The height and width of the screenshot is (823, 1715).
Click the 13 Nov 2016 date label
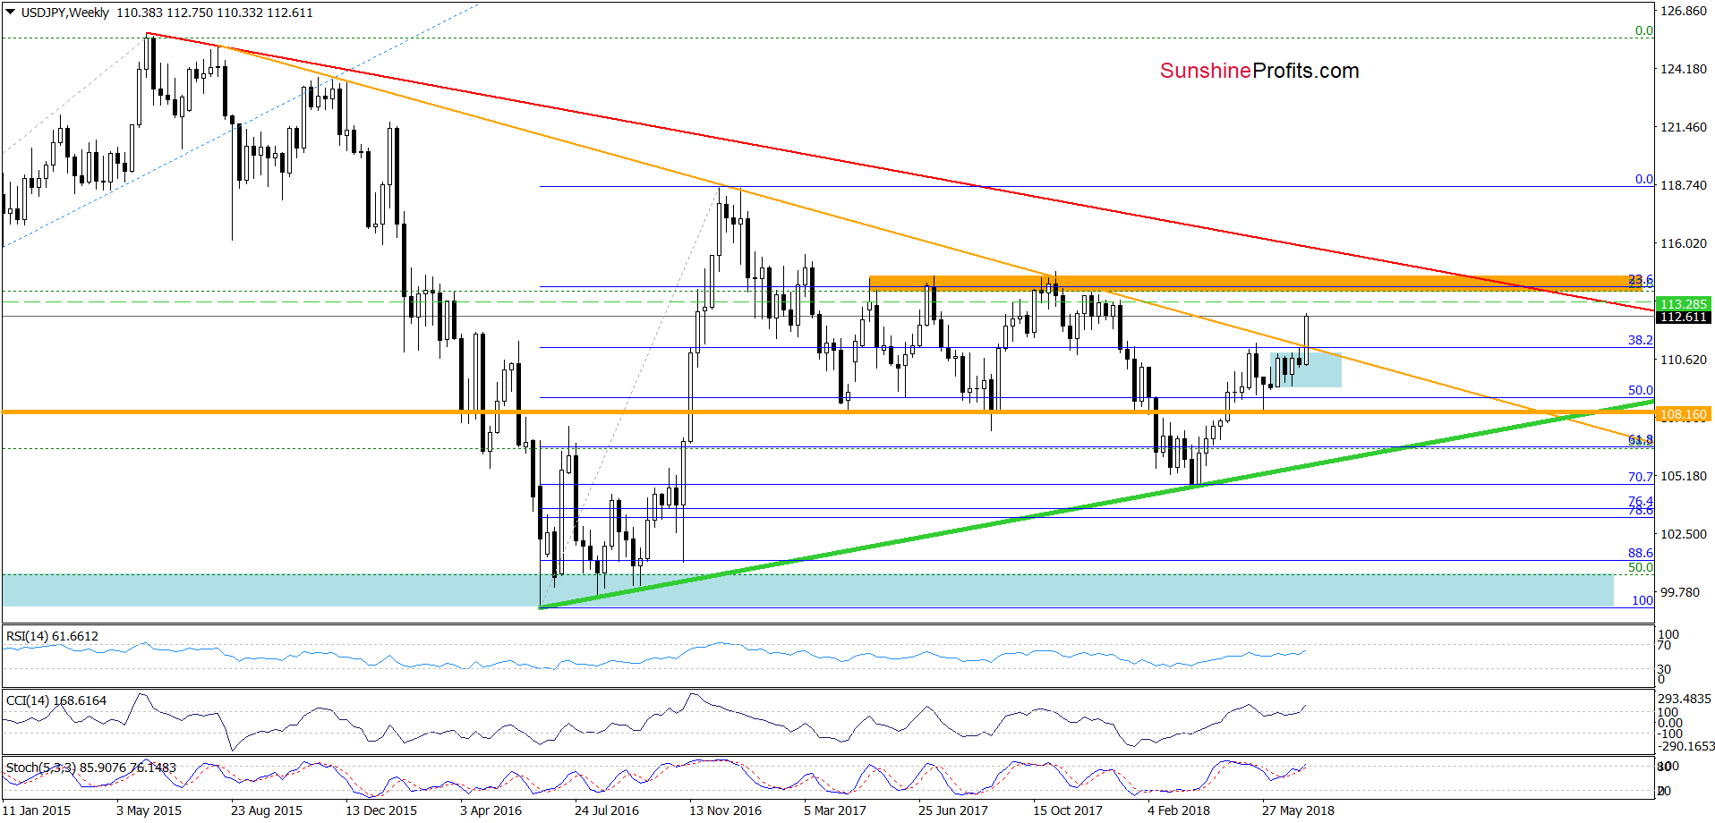point(725,810)
